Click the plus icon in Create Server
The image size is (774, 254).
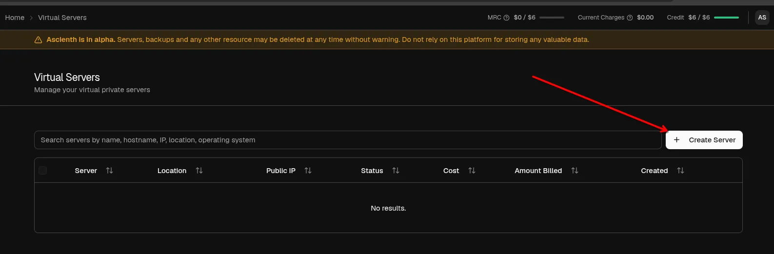[x=676, y=140]
